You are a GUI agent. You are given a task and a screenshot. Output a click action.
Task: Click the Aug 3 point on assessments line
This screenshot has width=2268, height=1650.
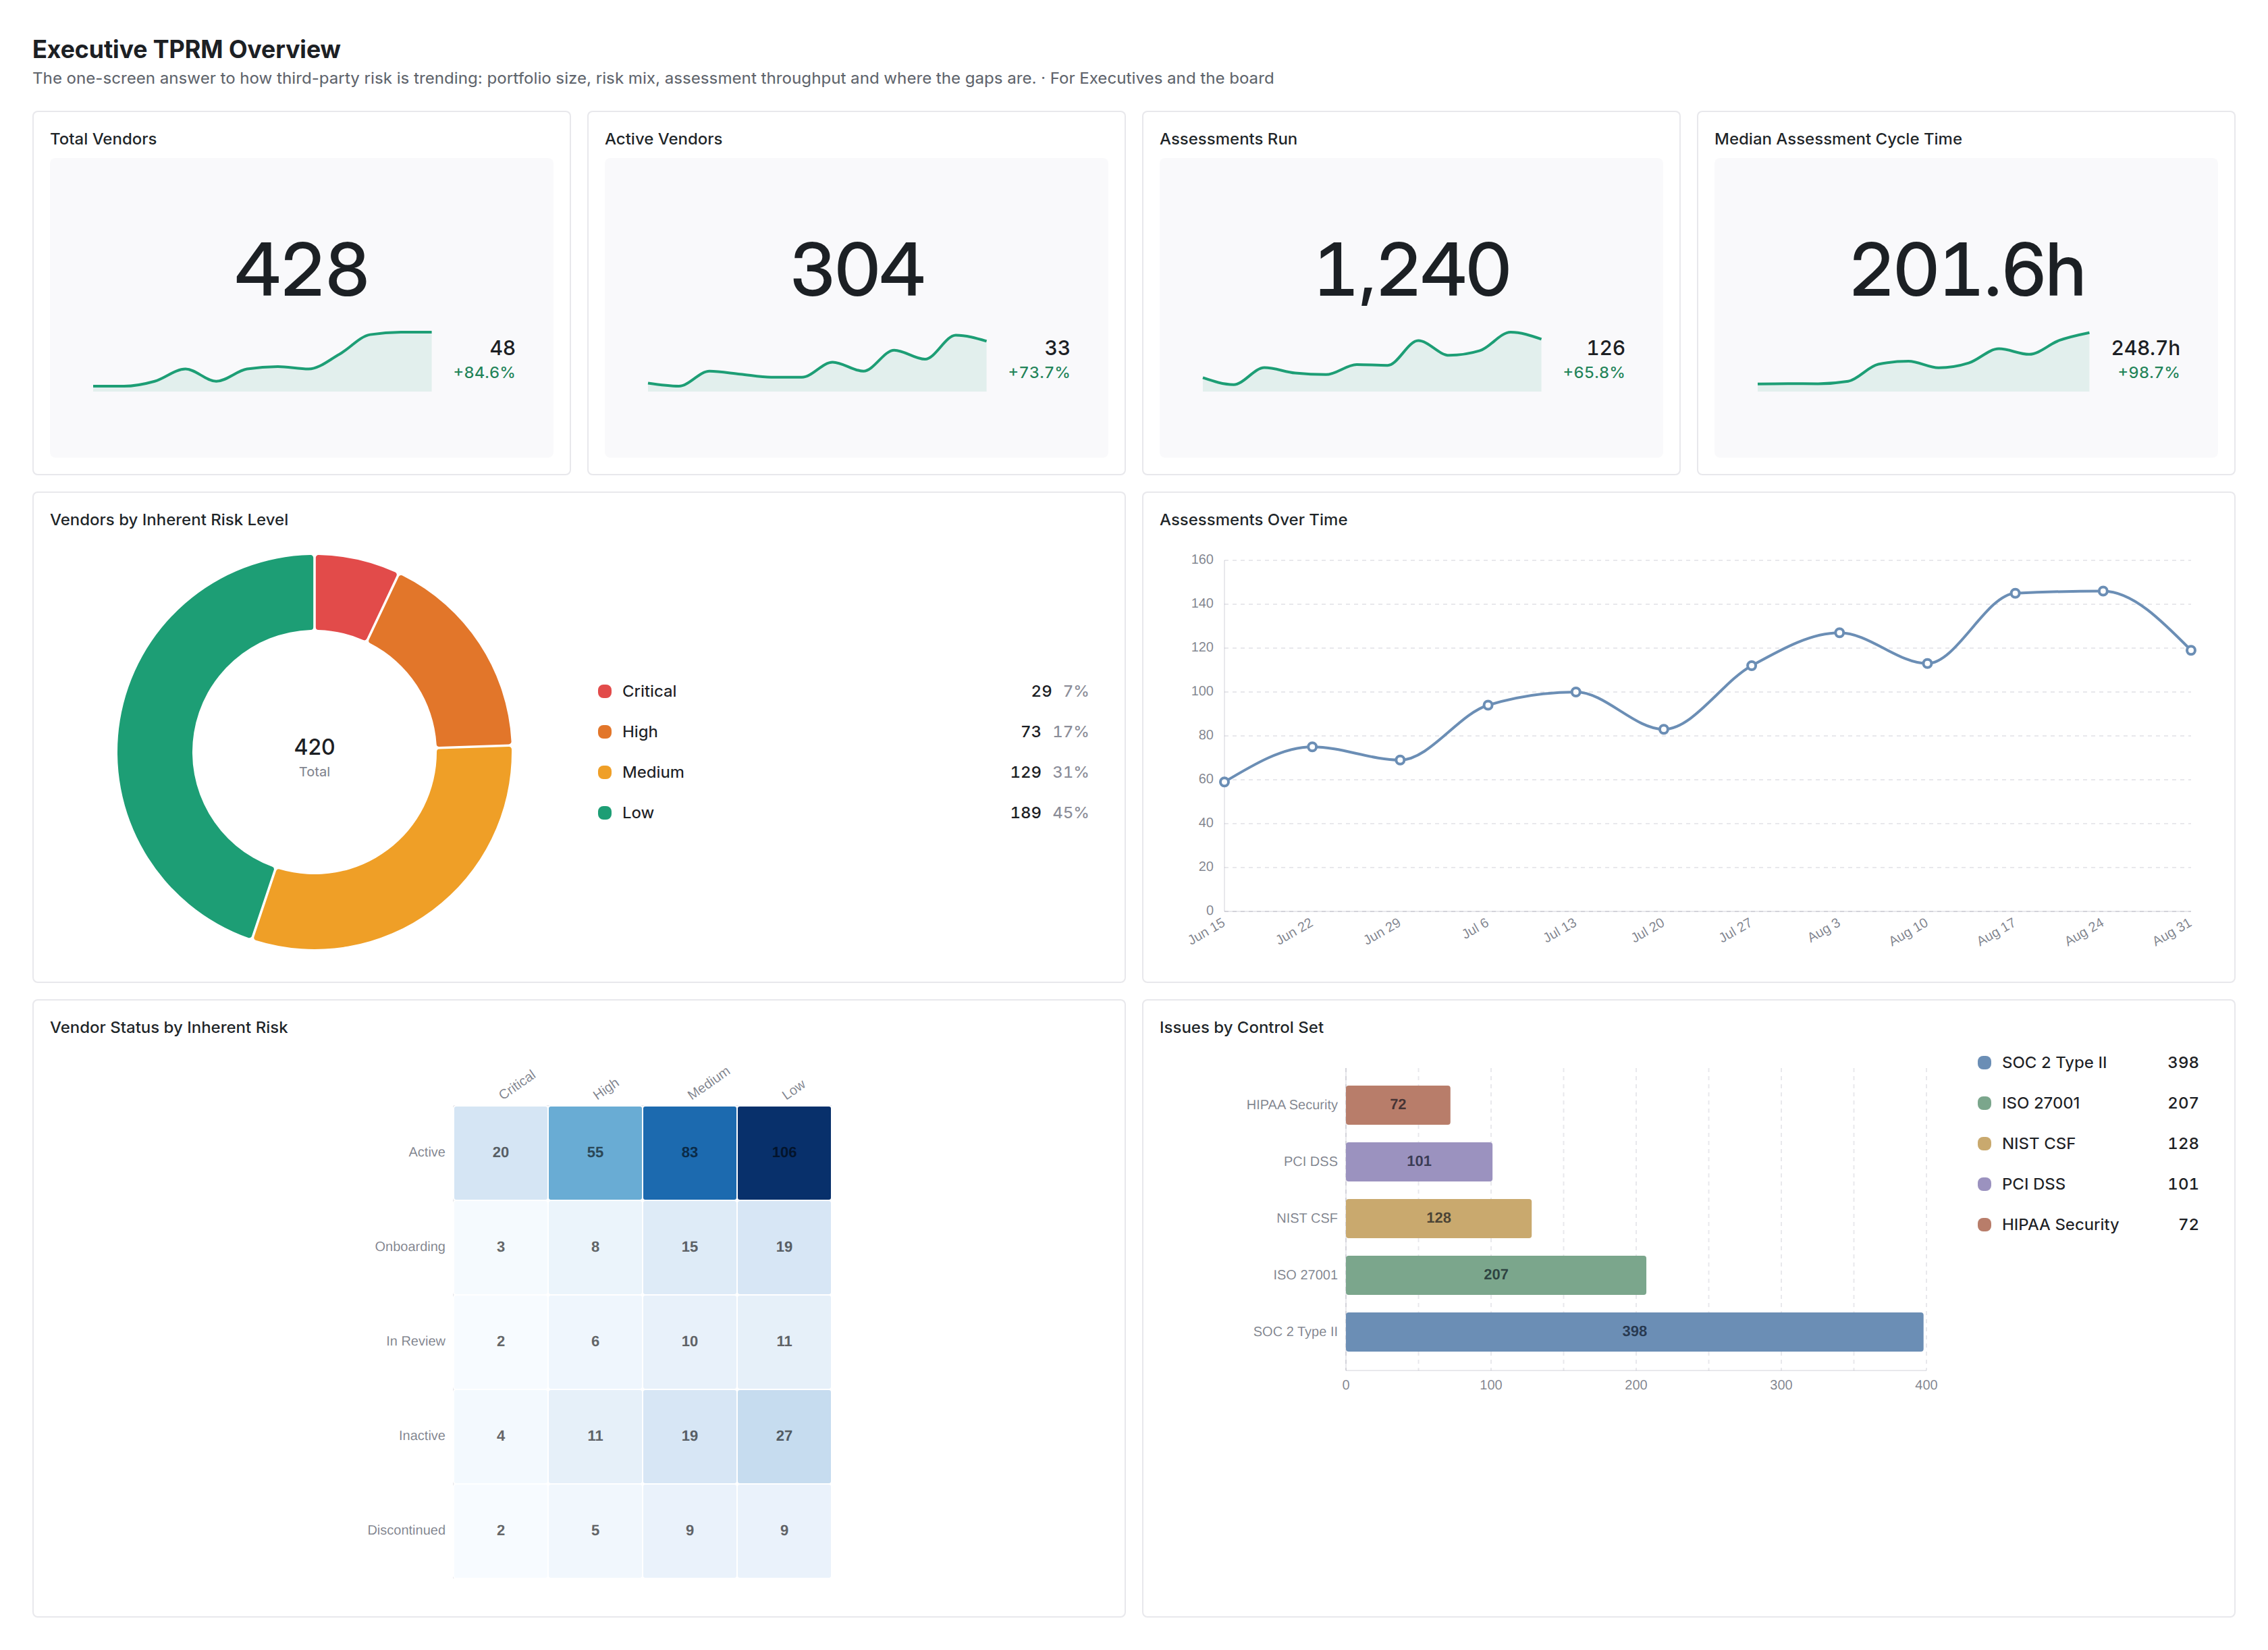click(1839, 633)
